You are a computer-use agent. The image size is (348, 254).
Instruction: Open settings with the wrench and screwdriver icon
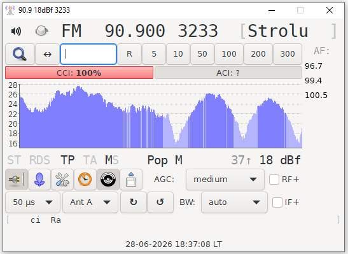pyautogui.click(x=62, y=180)
